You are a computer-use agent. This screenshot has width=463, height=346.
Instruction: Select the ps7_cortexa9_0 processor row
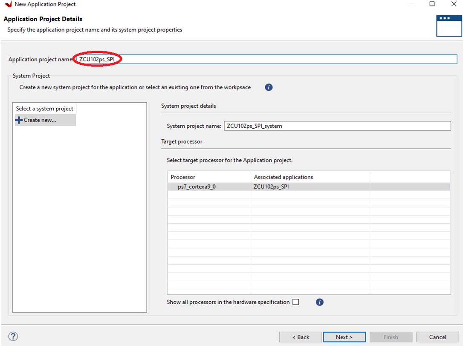tap(197, 187)
